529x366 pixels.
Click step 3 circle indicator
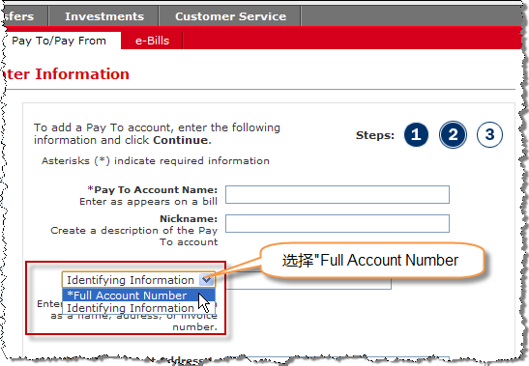pyautogui.click(x=489, y=135)
